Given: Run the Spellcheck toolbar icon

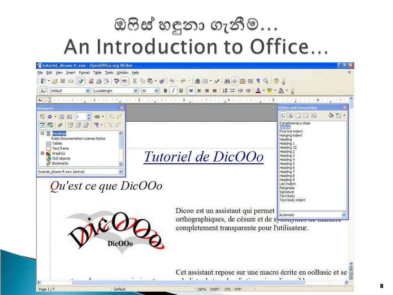Looking at the screenshot, I should click(117, 81).
